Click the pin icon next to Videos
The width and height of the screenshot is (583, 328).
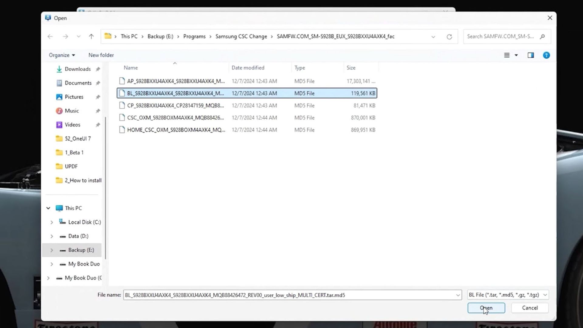[x=98, y=125]
